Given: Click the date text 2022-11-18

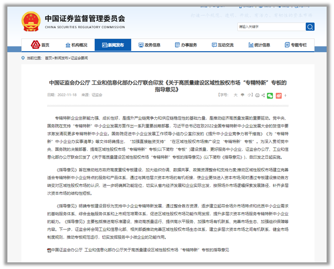Looking at the screenshot, I should point(67,95).
